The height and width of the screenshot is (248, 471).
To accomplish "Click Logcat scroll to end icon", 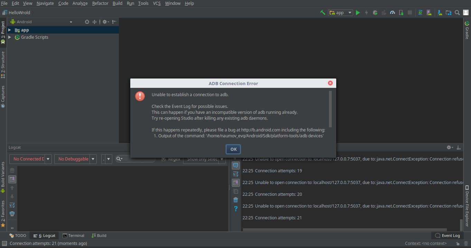I will click(12, 179).
